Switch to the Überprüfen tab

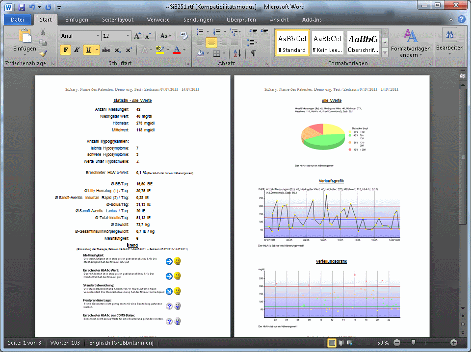pyautogui.click(x=241, y=20)
